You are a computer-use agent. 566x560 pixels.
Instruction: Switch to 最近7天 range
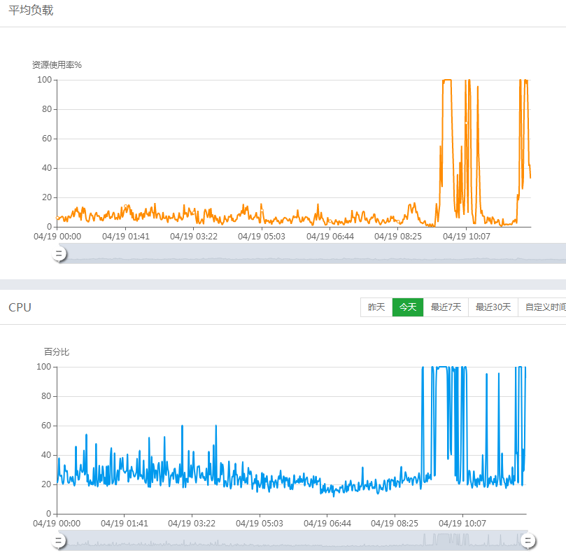pyautogui.click(x=446, y=307)
